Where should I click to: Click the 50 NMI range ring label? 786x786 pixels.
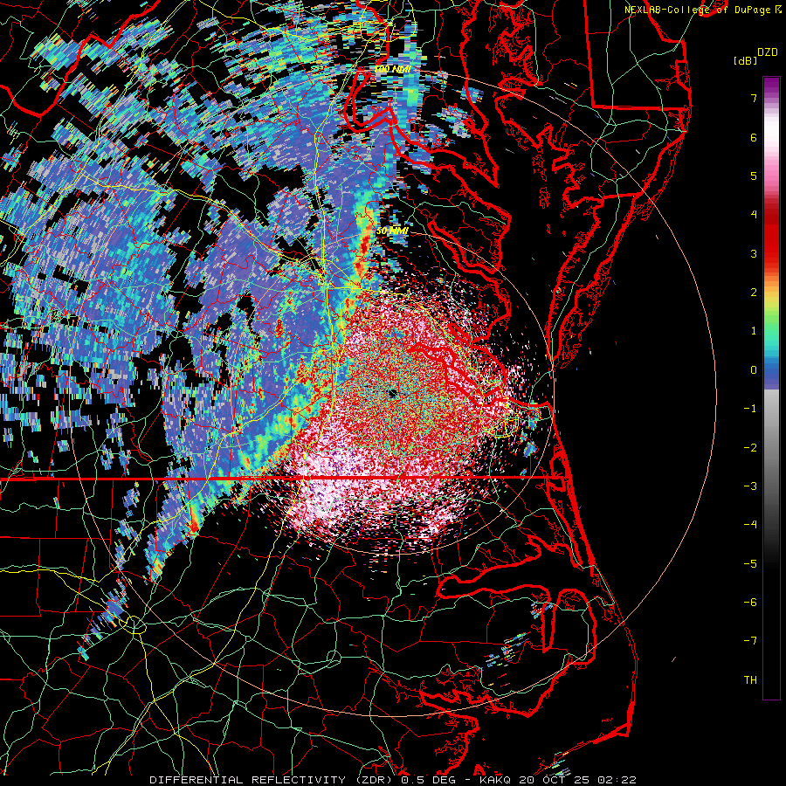[392, 231]
